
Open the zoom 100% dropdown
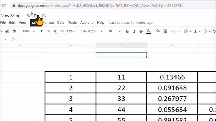click(29, 31)
